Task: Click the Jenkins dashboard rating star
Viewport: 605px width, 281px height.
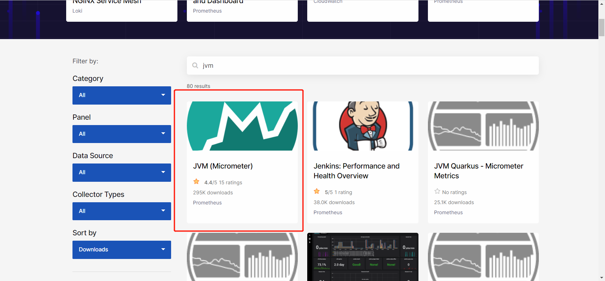Action: click(x=317, y=191)
